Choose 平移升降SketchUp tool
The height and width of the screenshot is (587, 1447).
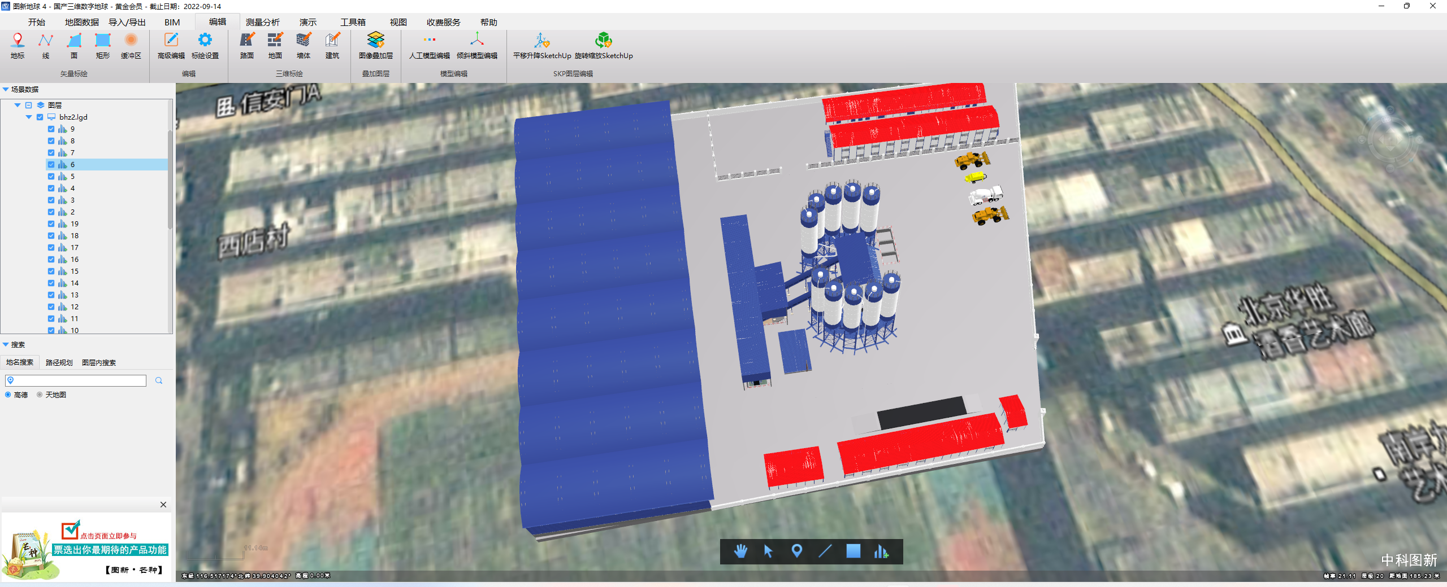(541, 45)
